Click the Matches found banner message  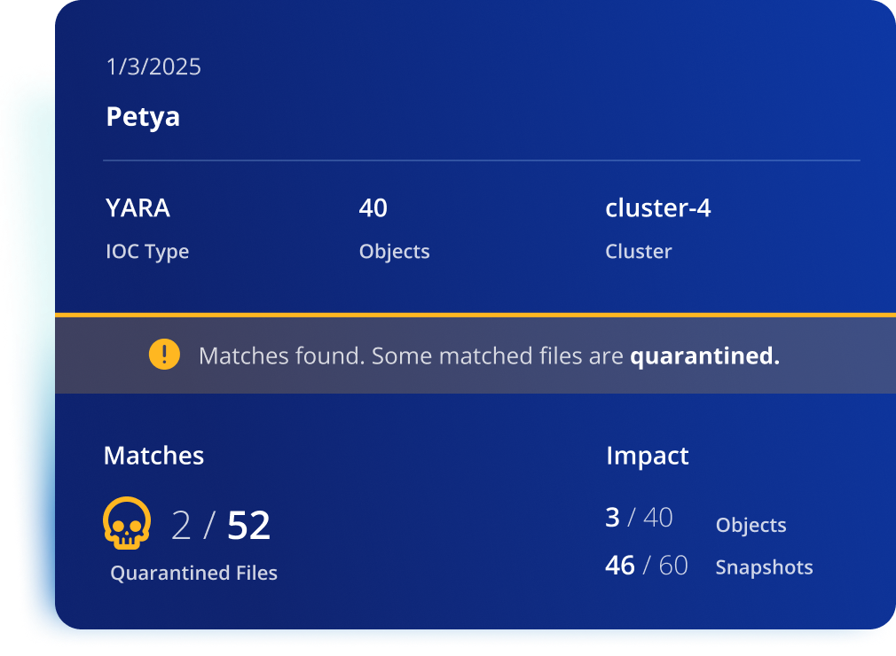pos(489,355)
